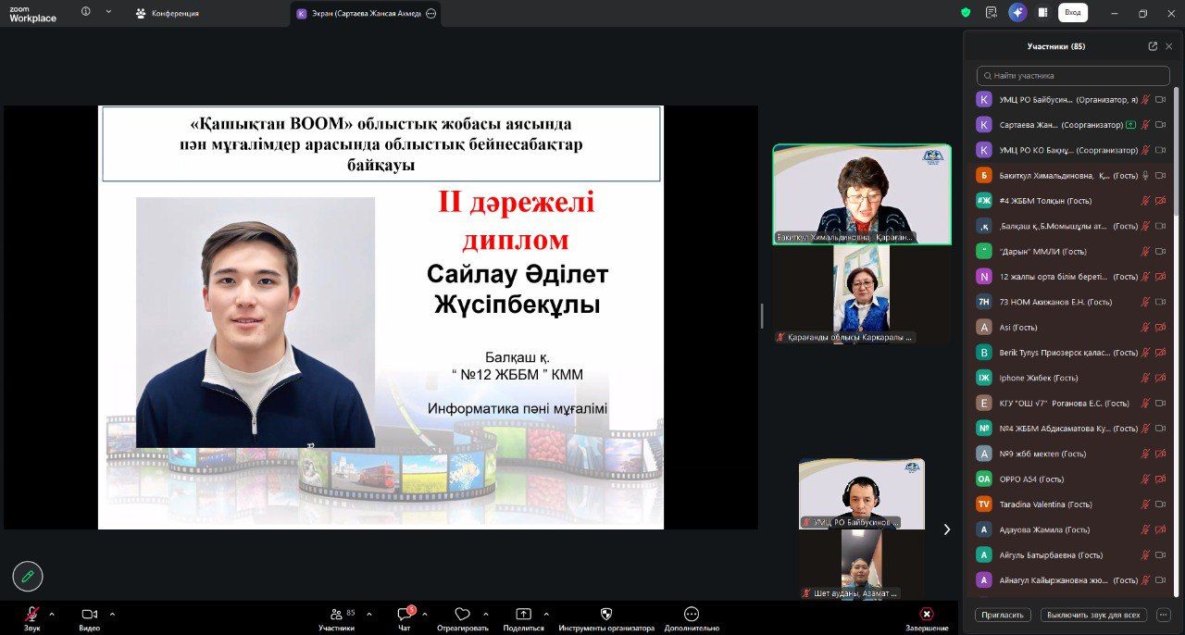Open the AI Companion sparkle icon
Viewport: 1185px width, 635px height.
1017,13
